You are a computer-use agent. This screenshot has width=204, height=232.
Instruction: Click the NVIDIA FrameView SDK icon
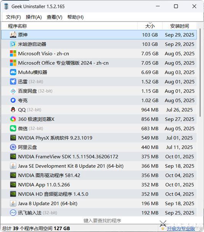click(13, 156)
